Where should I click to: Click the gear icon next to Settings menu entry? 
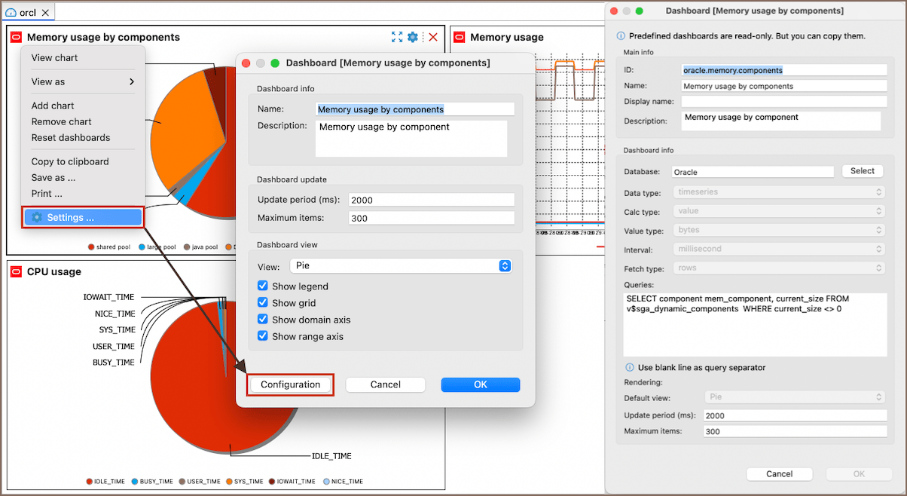point(37,217)
